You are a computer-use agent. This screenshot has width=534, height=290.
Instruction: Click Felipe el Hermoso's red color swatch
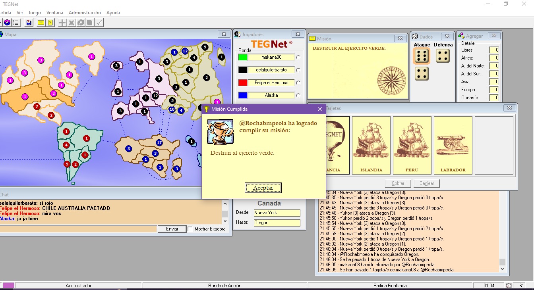tap(243, 83)
